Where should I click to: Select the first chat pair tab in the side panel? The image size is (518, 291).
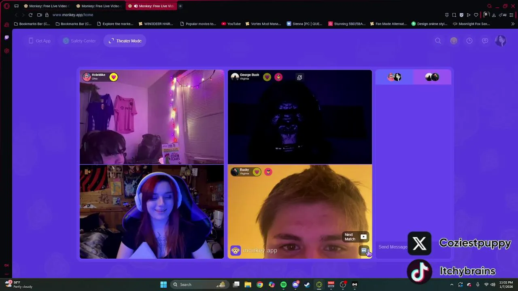(x=394, y=77)
